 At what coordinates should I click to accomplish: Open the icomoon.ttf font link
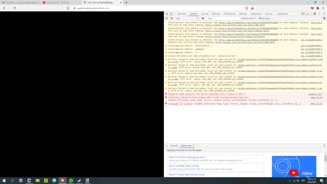click(235, 36)
